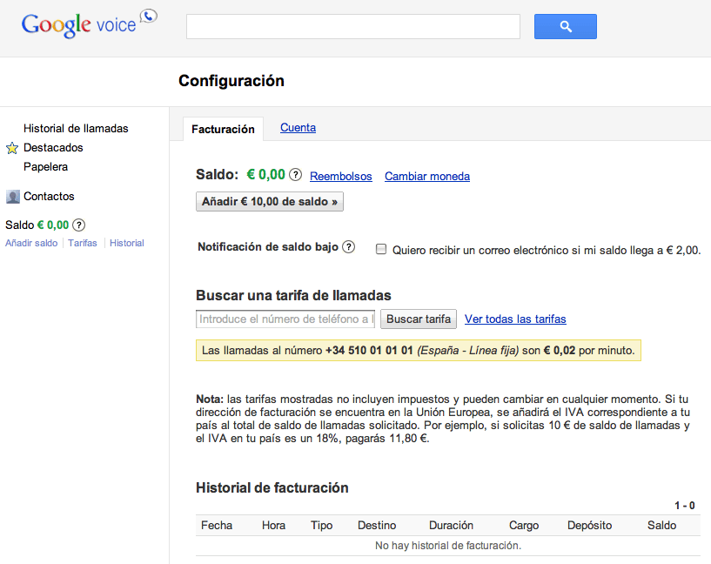
Task: Go to Papelera in the sidebar
Action: pos(45,167)
